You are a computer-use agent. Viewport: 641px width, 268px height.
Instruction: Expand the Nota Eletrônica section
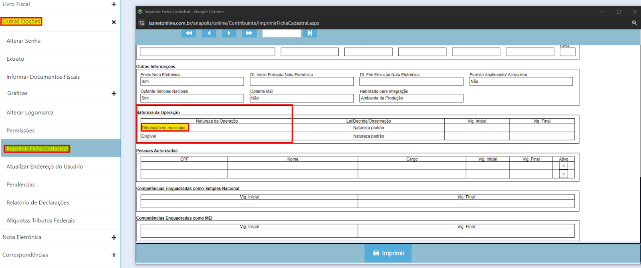(x=114, y=238)
